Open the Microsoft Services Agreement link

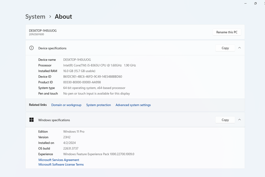pyautogui.click(x=59, y=160)
